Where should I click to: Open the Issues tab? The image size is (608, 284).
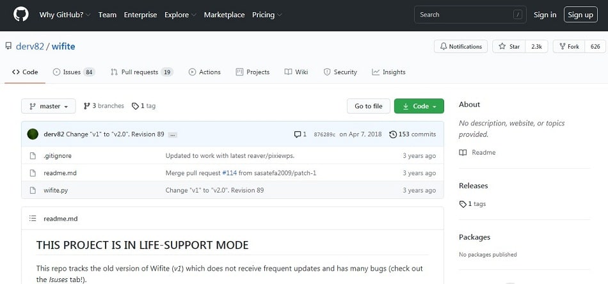click(74, 72)
